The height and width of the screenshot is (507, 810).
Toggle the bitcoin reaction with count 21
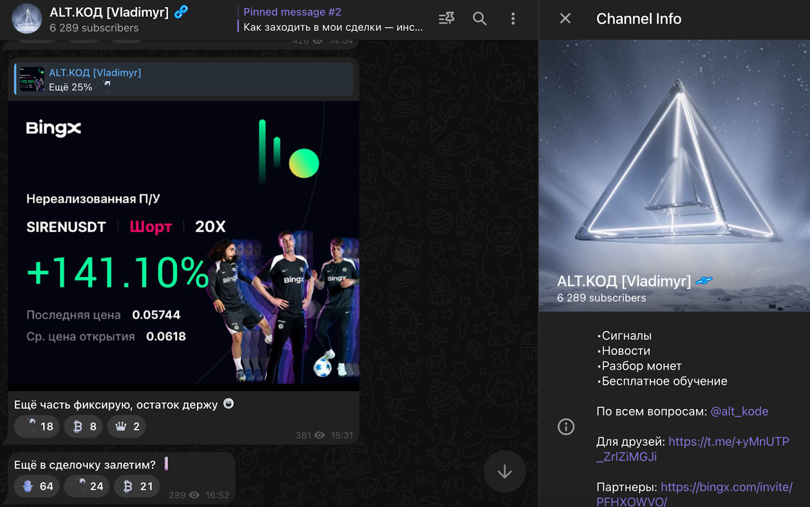tap(137, 486)
